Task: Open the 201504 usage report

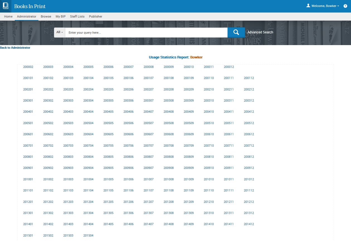Action: (x=88, y=235)
